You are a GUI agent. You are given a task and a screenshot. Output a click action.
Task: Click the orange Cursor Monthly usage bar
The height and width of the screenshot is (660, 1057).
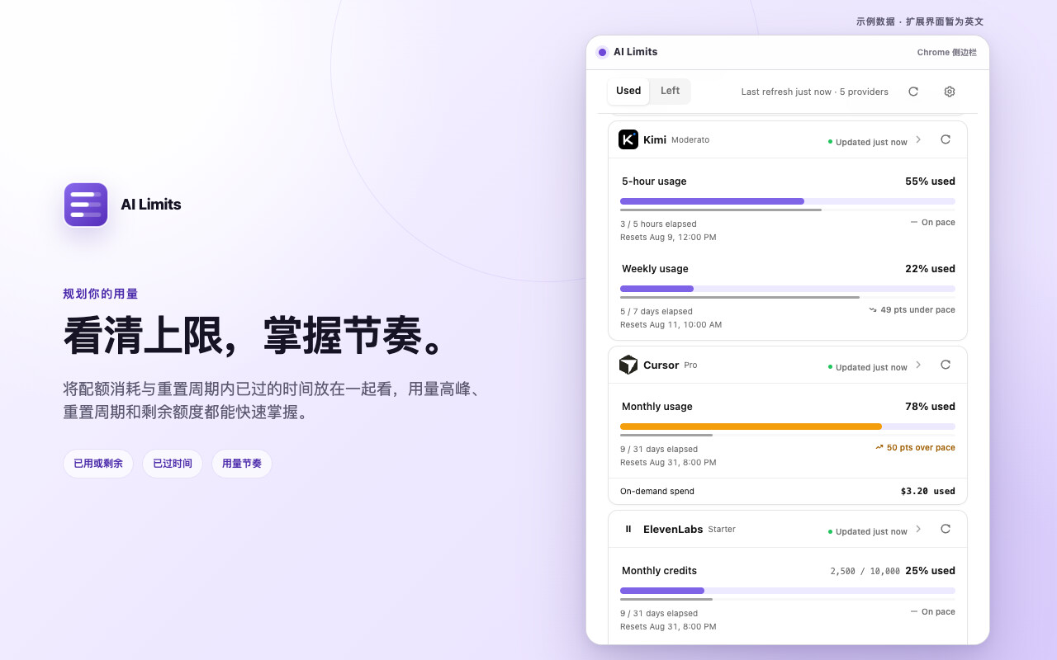tap(788, 427)
